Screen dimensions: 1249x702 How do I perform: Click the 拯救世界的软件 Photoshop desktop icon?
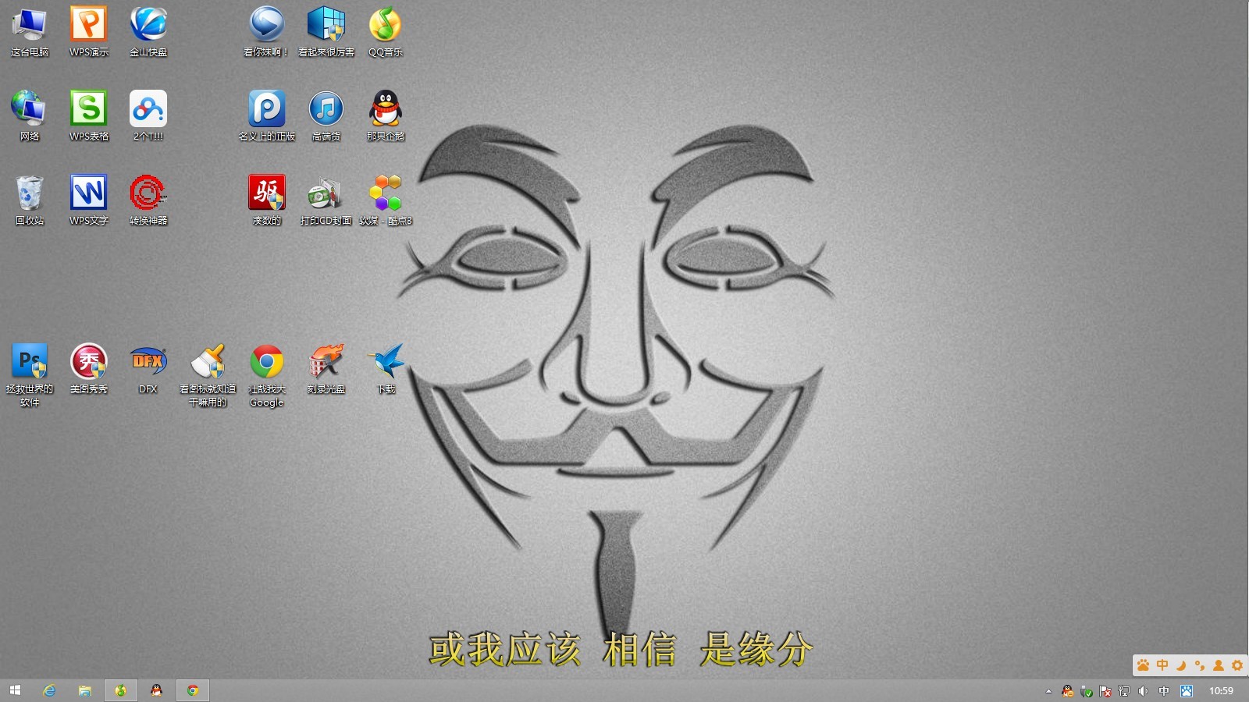pos(30,374)
